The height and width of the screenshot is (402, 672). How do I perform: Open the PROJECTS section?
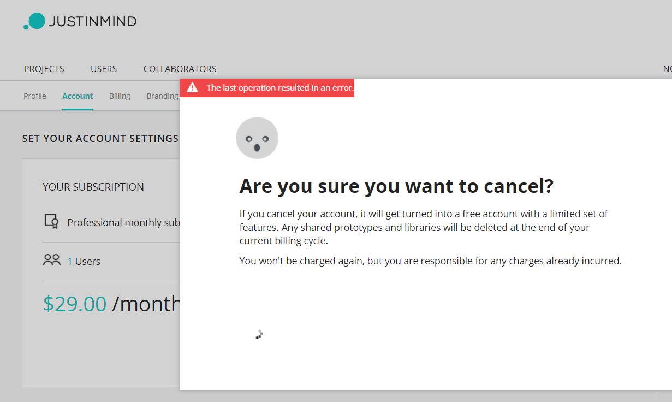click(x=44, y=69)
